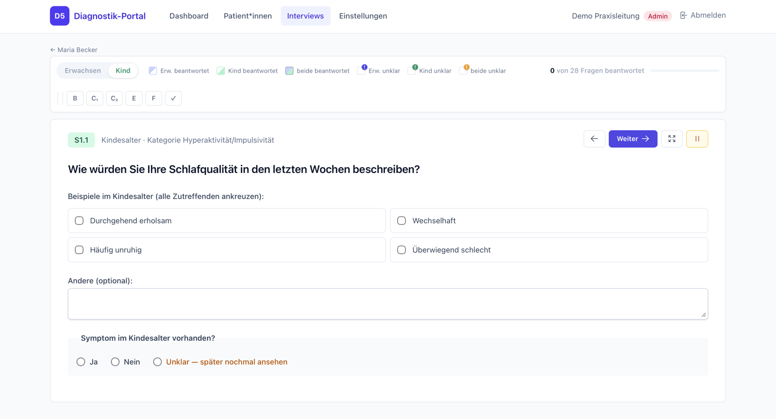Click the 0 von 28 Fragen beantwortet text
Image resolution: width=776 pixels, height=419 pixels.
coord(597,71)
